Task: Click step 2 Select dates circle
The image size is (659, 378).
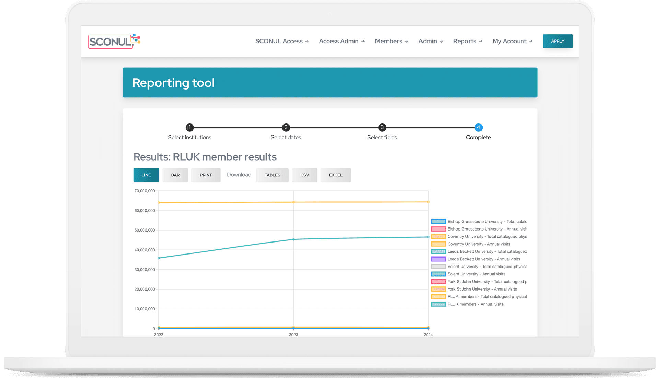Action: point(286,127)
